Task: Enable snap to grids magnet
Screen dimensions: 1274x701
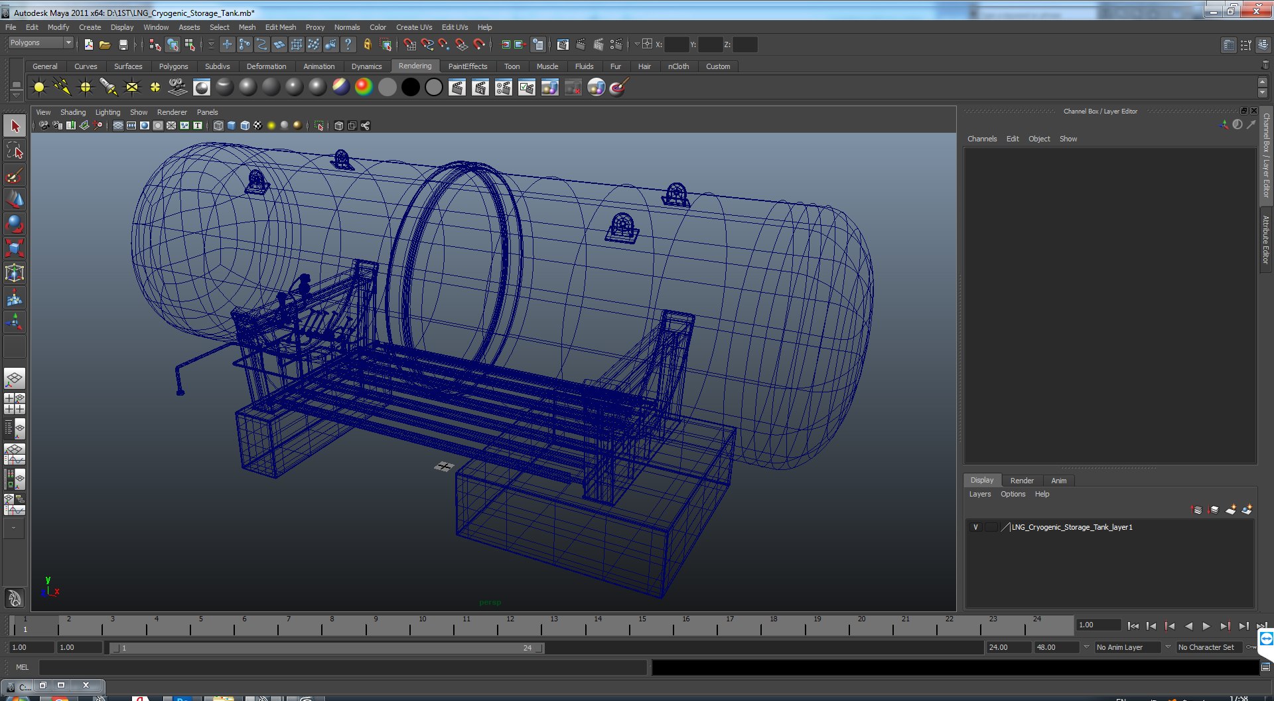Action: pyautogui.click(x=409, y=44)
